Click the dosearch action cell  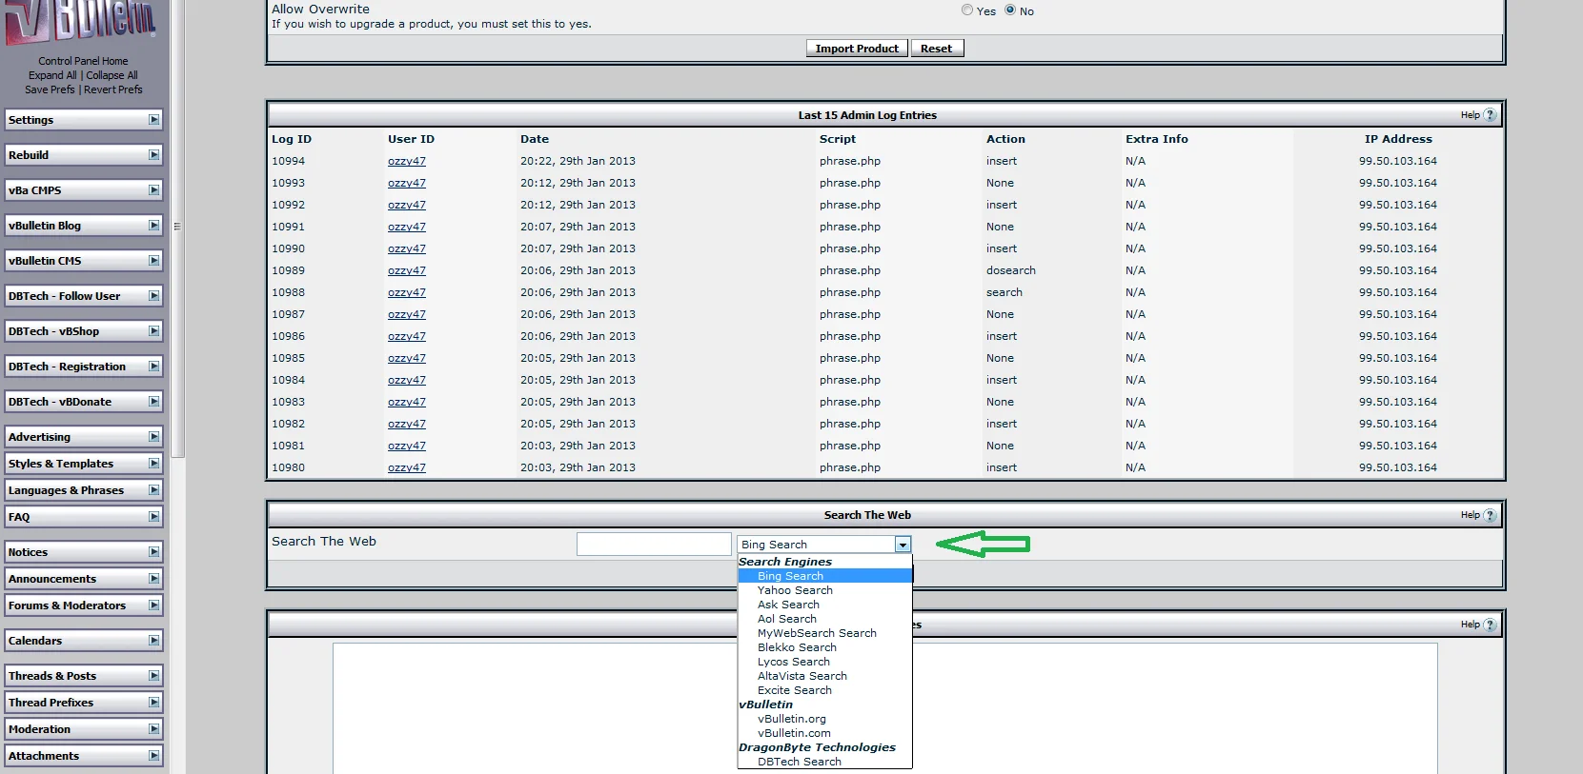[x=1011, y=270]
